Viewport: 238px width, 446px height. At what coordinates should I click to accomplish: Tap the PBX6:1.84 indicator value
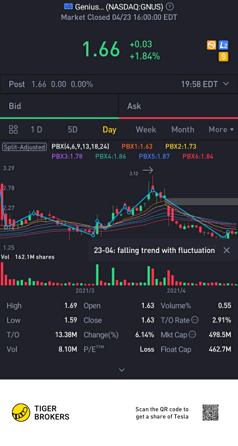coord(198,156)
